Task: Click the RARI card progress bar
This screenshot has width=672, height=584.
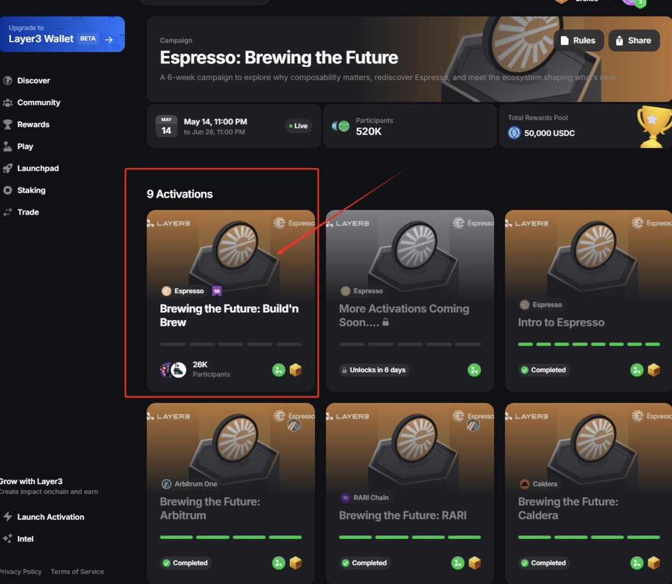Action: pyautogui.click(x=410, y=537)
